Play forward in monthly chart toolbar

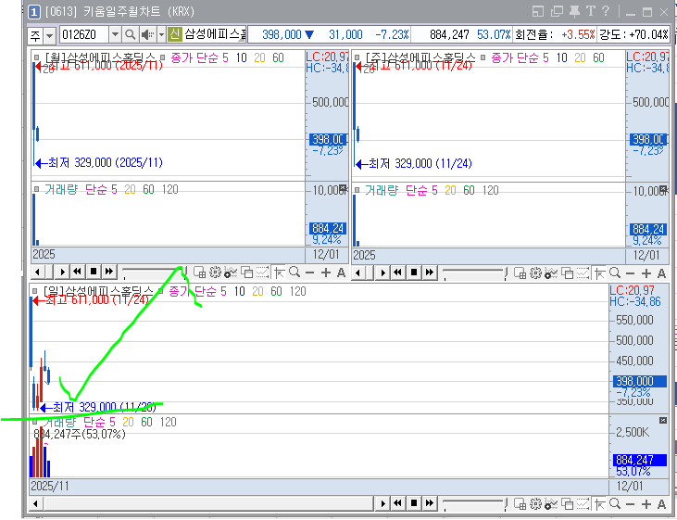(63, 273)
